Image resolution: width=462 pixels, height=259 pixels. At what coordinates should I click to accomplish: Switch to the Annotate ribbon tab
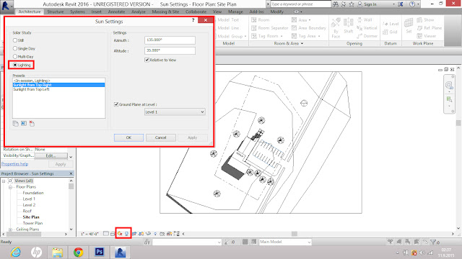pyautogui.click(x=116, y=12)
